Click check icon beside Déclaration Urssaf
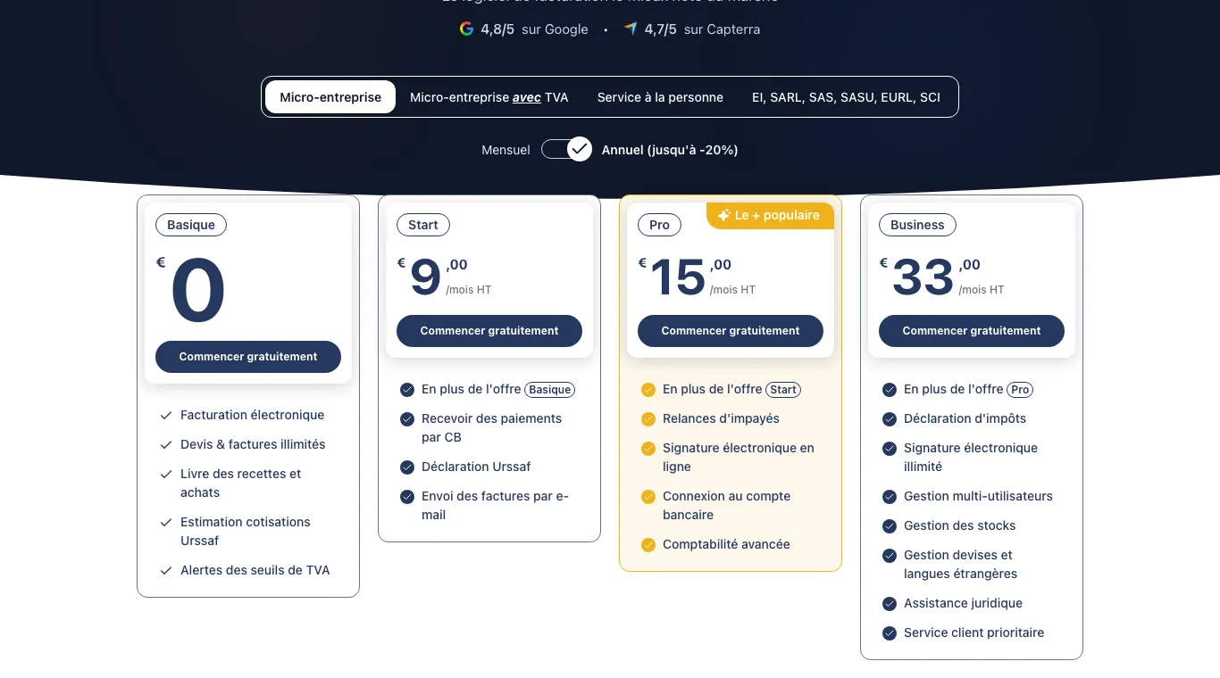Viewport: 1220px width, 678px height. click(407, 467)
